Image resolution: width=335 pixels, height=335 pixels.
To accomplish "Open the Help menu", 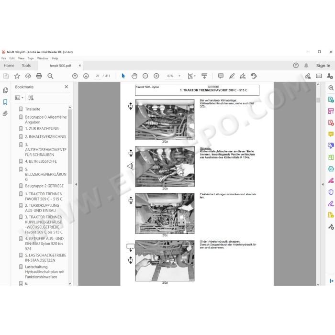I will point(55,58).
